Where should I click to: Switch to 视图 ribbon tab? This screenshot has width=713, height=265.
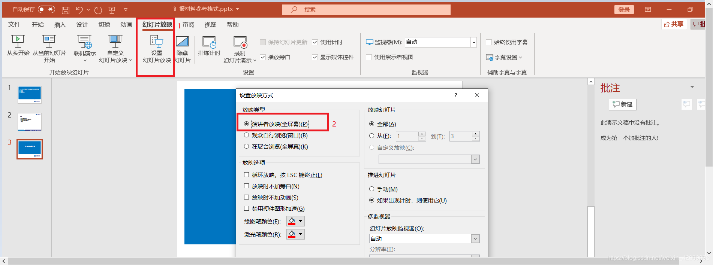[x=210, y=25]
